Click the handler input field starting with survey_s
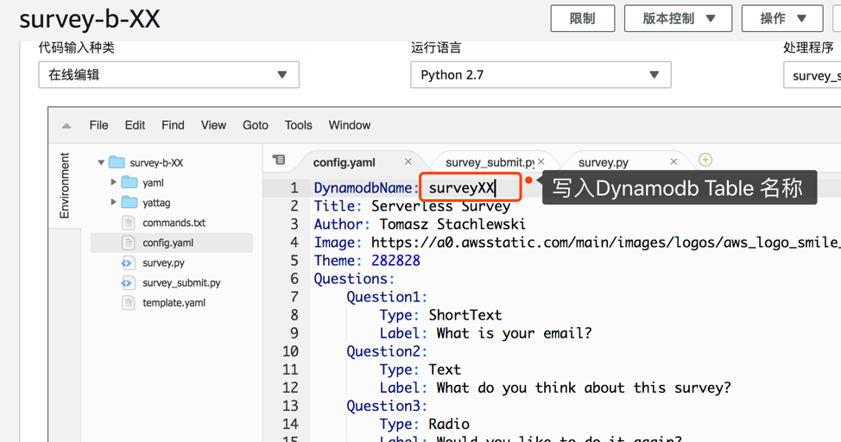This screenshot has height=442, width=841. pos(812,75)
